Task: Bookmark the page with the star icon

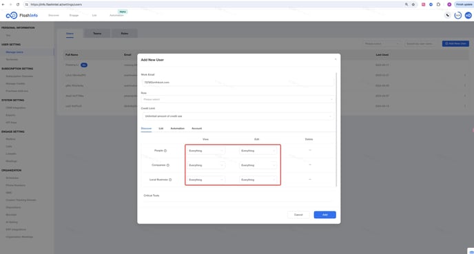Action: coord(413,5)
